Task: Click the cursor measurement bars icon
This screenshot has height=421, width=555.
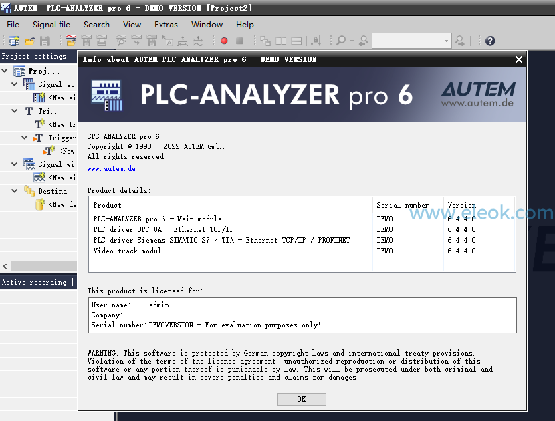Action: (x=316, y=41)
